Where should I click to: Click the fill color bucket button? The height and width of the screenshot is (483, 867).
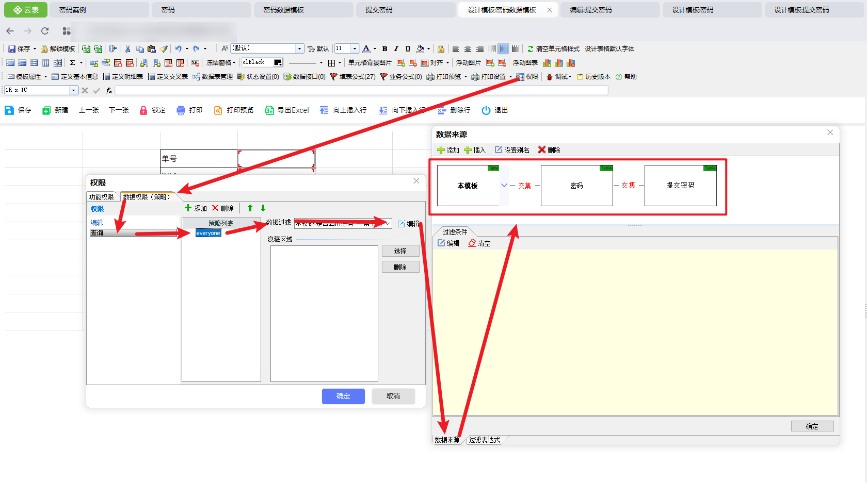[420, 48]
